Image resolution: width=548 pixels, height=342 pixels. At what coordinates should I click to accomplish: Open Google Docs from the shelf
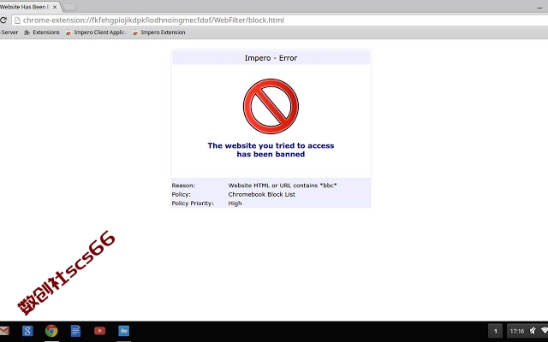75,331
